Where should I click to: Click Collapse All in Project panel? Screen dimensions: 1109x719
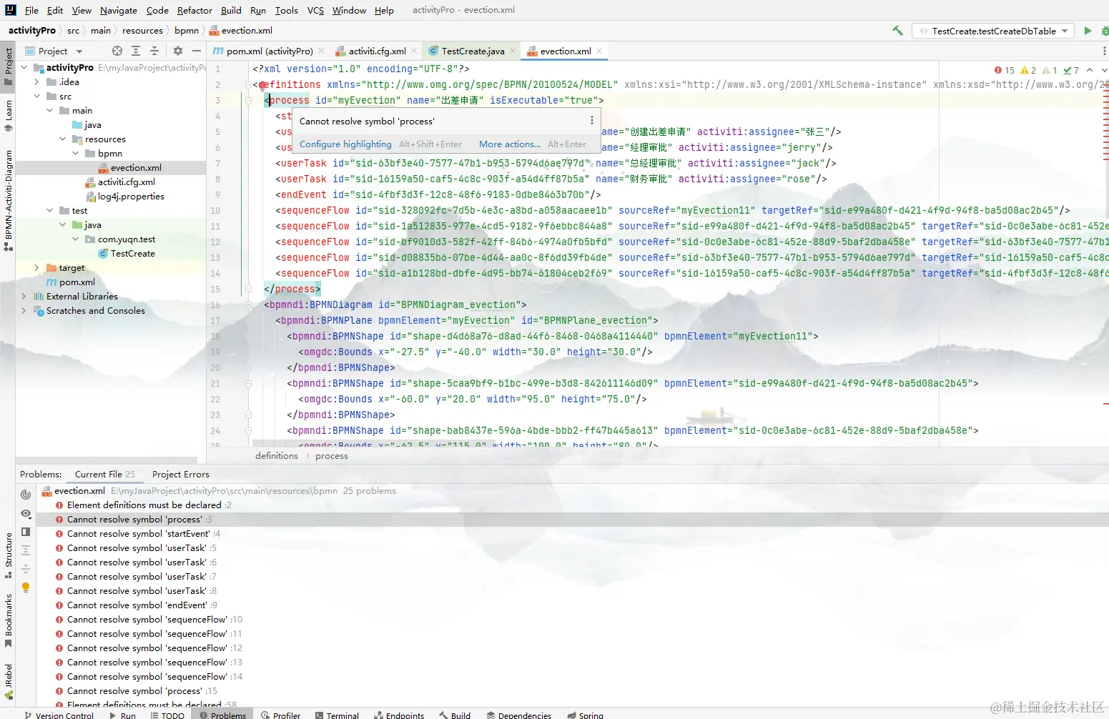(x=155, y=51)
